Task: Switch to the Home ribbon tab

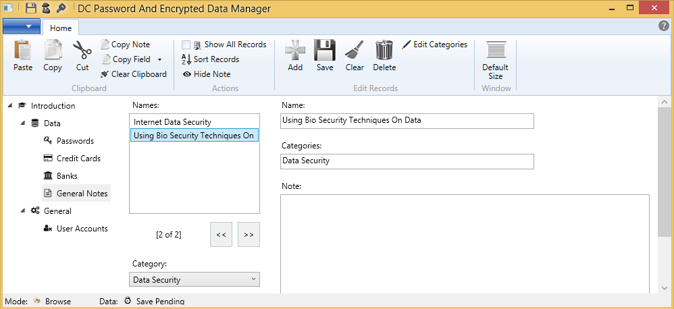Action: tap(61, 28)
